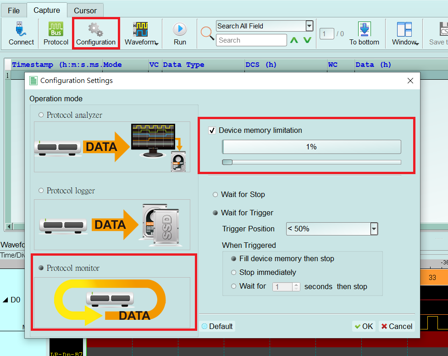Switch to the Cursor tab
448x356 pixels.
point(85,11)
